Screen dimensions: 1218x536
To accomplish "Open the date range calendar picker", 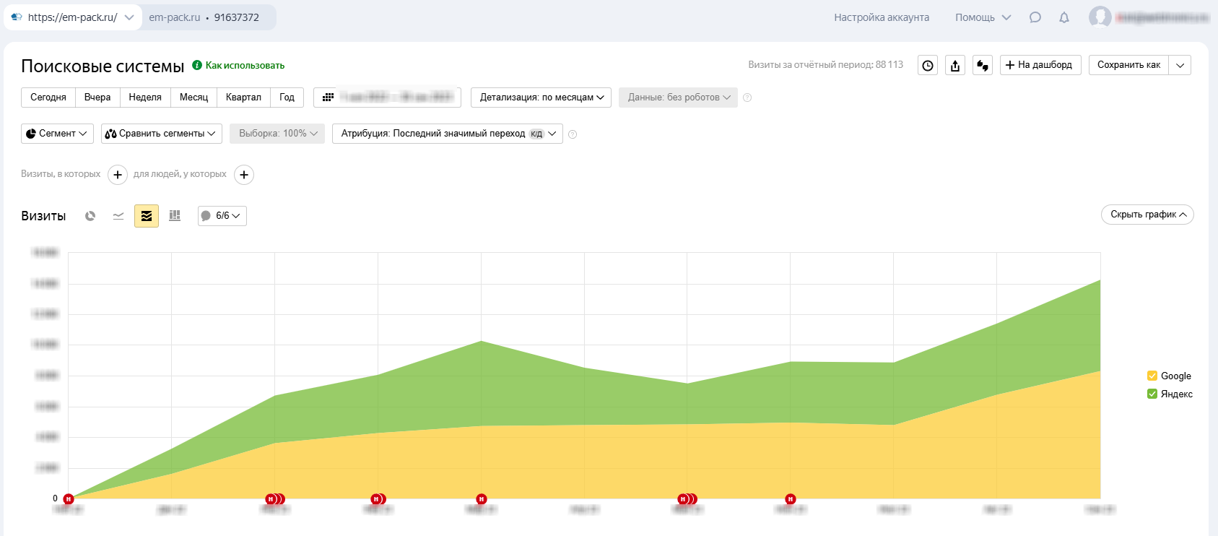I will (x=388, y=98).
